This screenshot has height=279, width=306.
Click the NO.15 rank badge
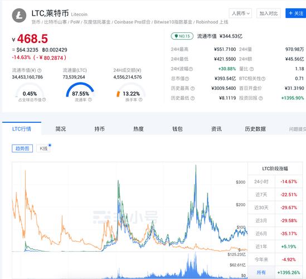point(182,36)
